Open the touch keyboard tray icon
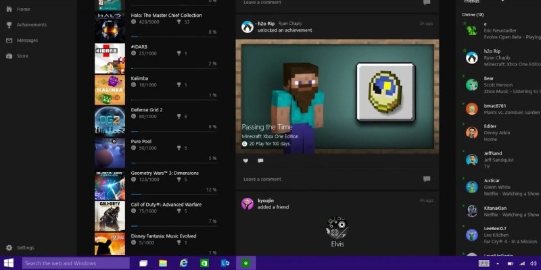 [x=484, y=263]
